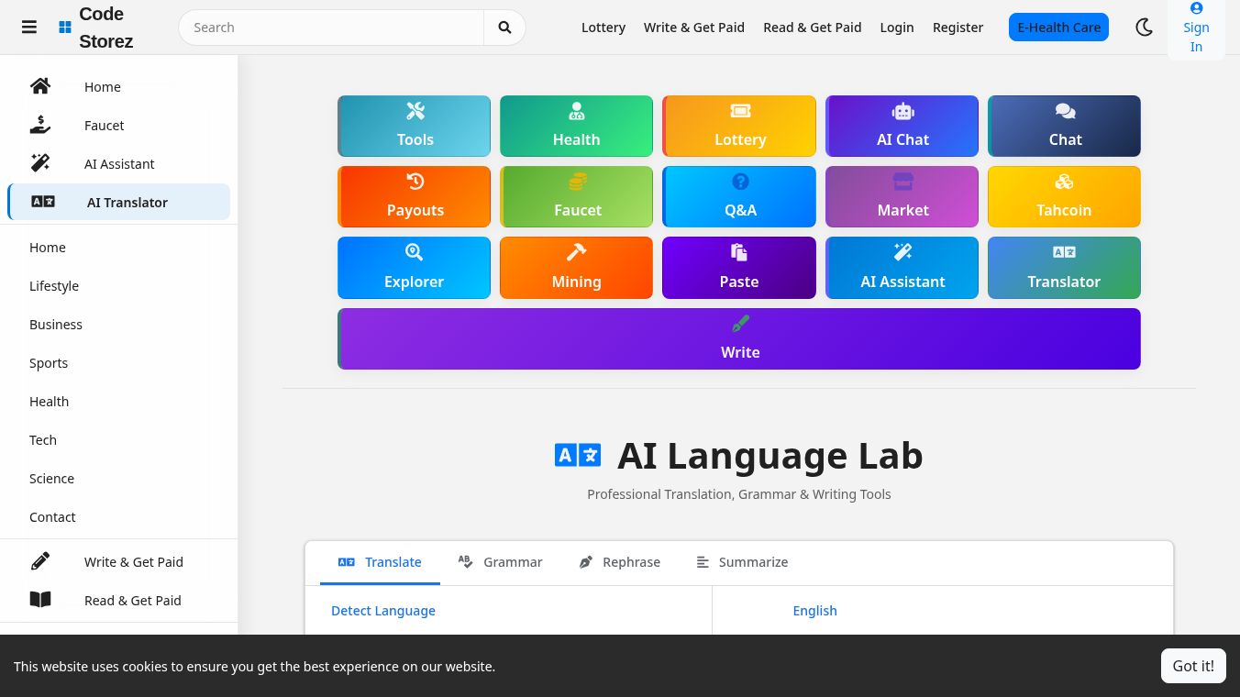This screenshot has width=1240, height=697.
Task: Switch to the Grammar tab
Action: 500,562
